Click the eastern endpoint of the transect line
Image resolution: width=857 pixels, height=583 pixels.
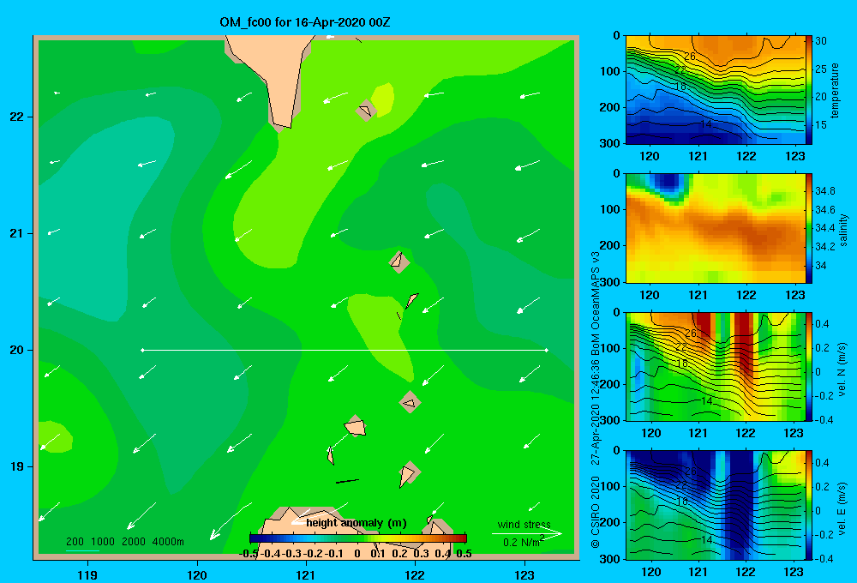coord(547,350)
